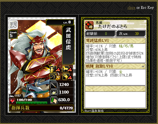The image size is (158, 124).
Task: Click the green HP bar
Action: click(x=32, y=103)
